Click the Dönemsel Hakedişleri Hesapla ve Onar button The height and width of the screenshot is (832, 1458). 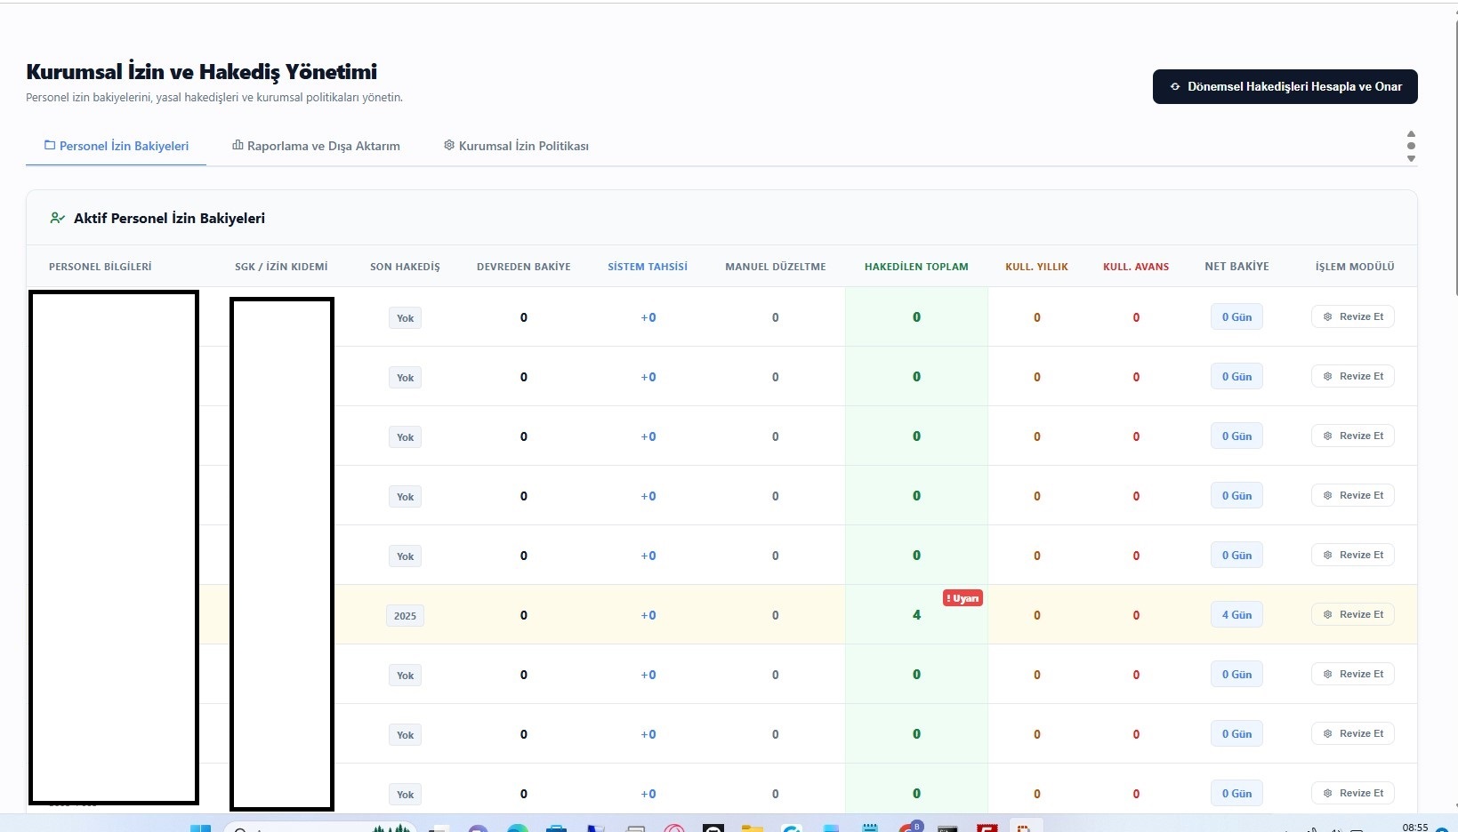click(x=1285, y=86)
